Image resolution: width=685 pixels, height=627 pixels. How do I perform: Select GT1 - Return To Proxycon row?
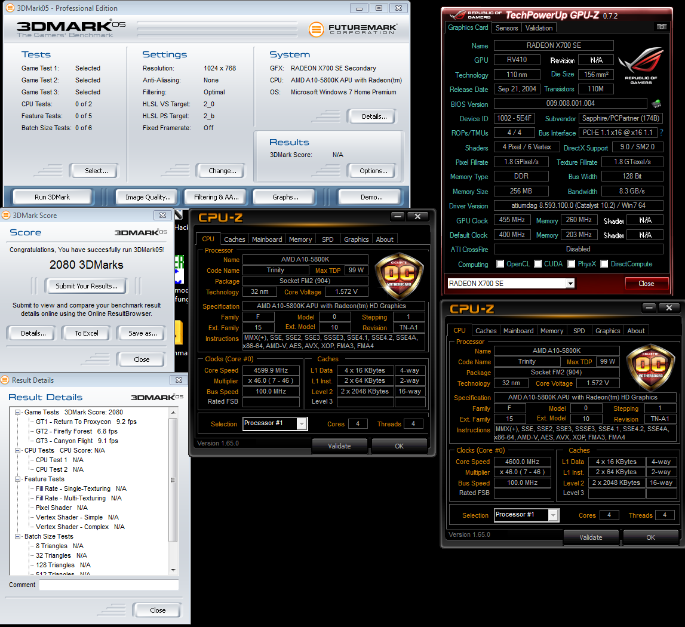86,422
